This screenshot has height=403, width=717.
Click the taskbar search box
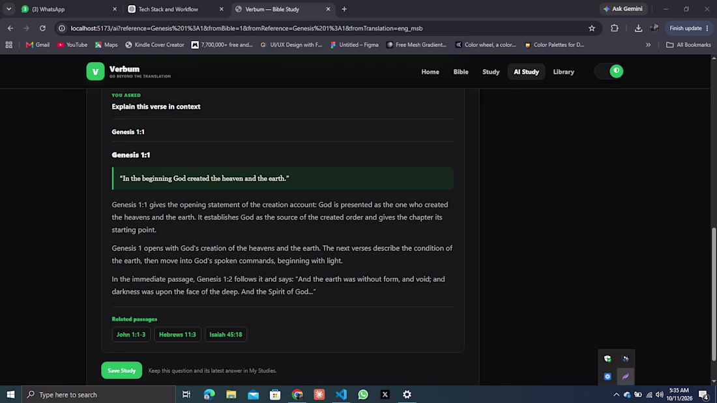tap(99, 395)
